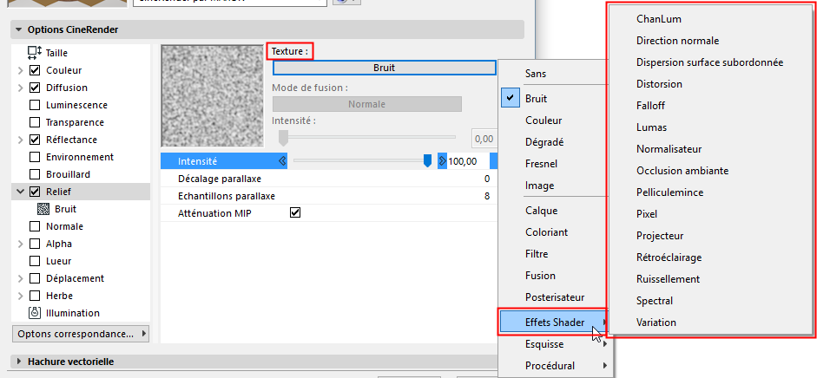817x378 pixels.
Task: Select Calque in the texture menu
Action: coord(542,211)
